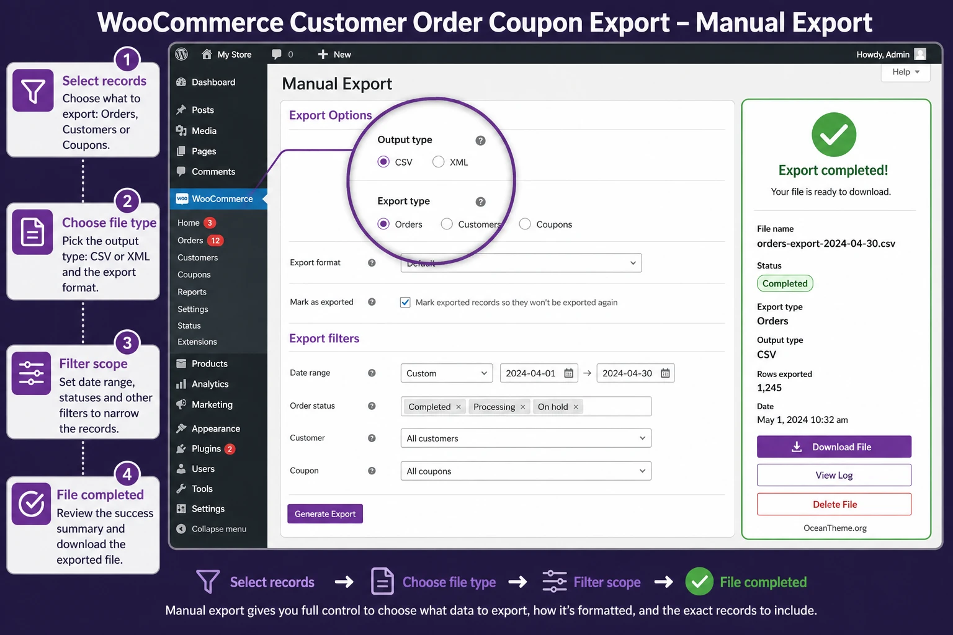Click the Download File button
This screenshot has width=953, height=635.
834,446
